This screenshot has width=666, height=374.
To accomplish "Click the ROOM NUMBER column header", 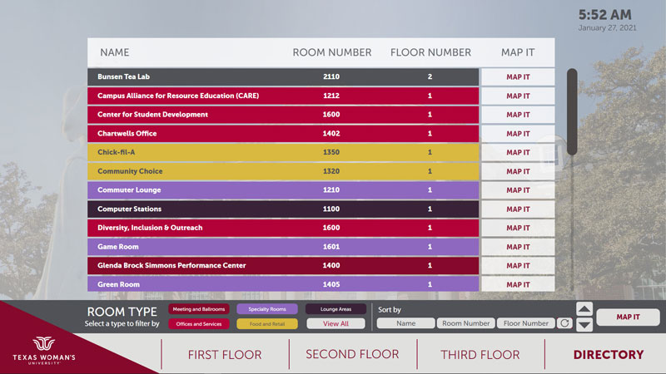I will point(332,52).
